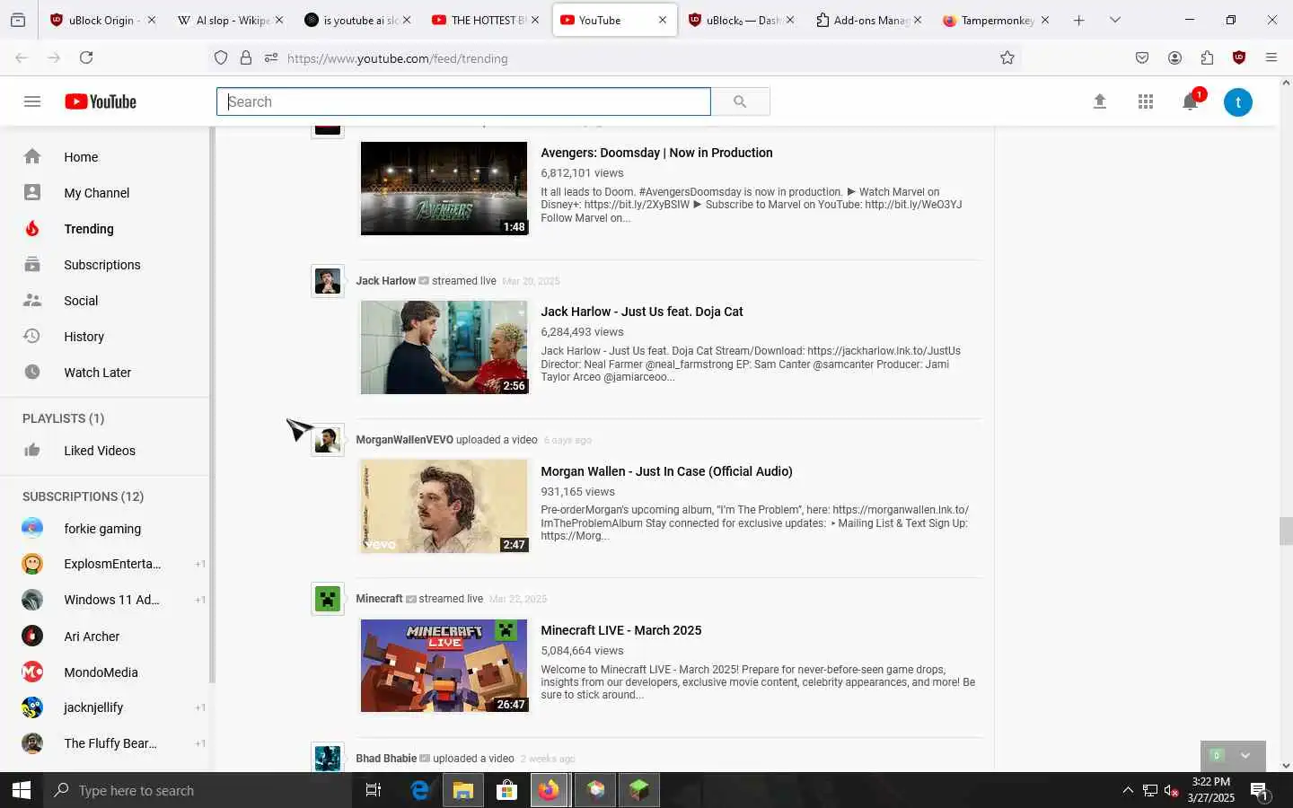The width and height of the screenshot is (1293, 808).
Task: Open the uBlock Origin toolbar icon
Action: [x=1239, y=57]
